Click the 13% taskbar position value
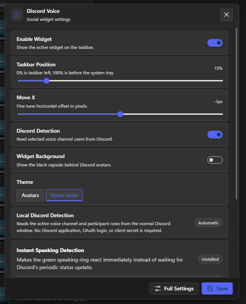Viewport: 246px width, 304px height. pyautogui.click(x=218, y=68)
